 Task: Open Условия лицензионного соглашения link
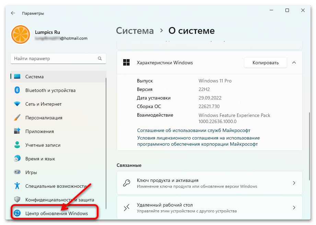198,141
